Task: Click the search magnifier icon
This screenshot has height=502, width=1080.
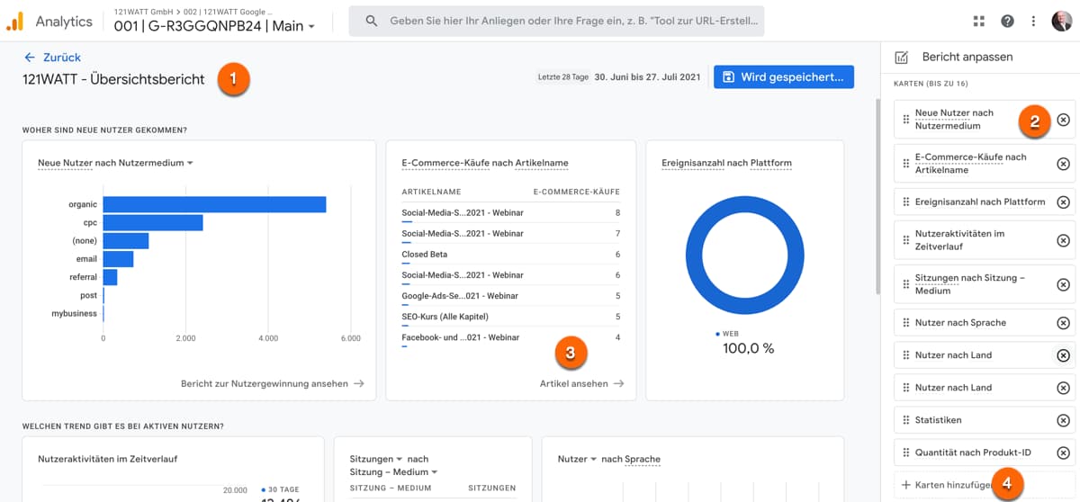Action: coord(372,21)
